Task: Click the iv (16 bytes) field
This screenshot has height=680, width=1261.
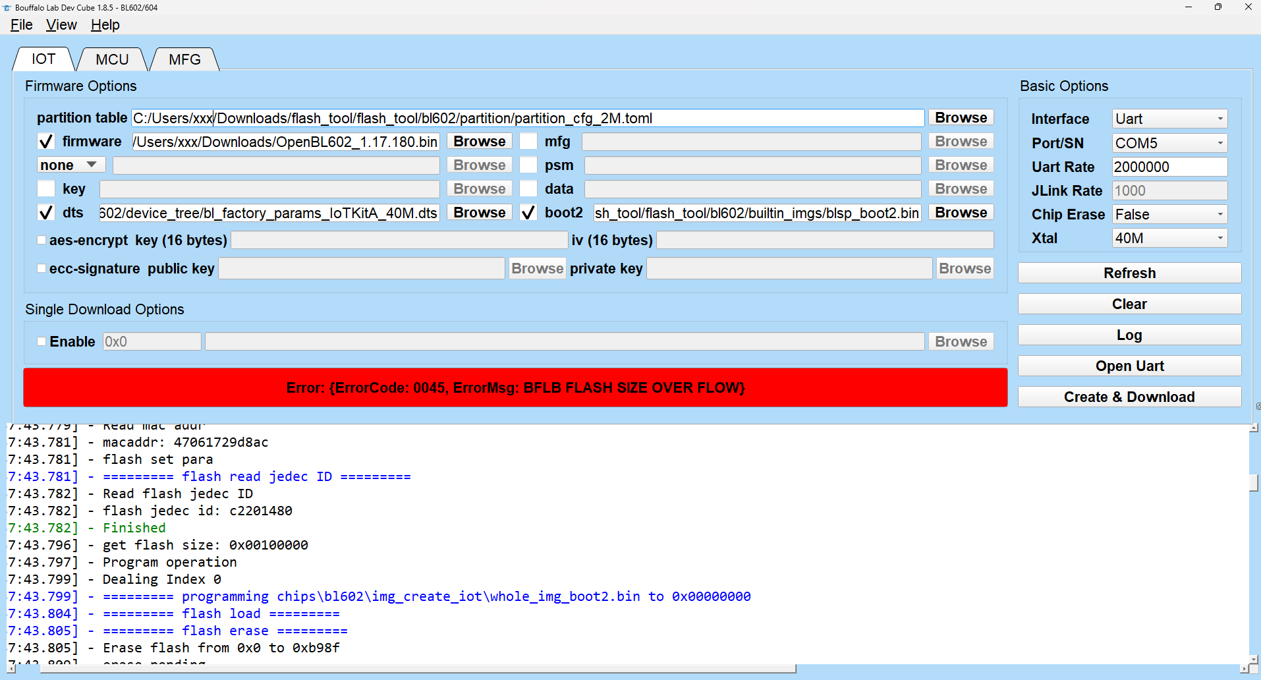Action: point(825,240)
